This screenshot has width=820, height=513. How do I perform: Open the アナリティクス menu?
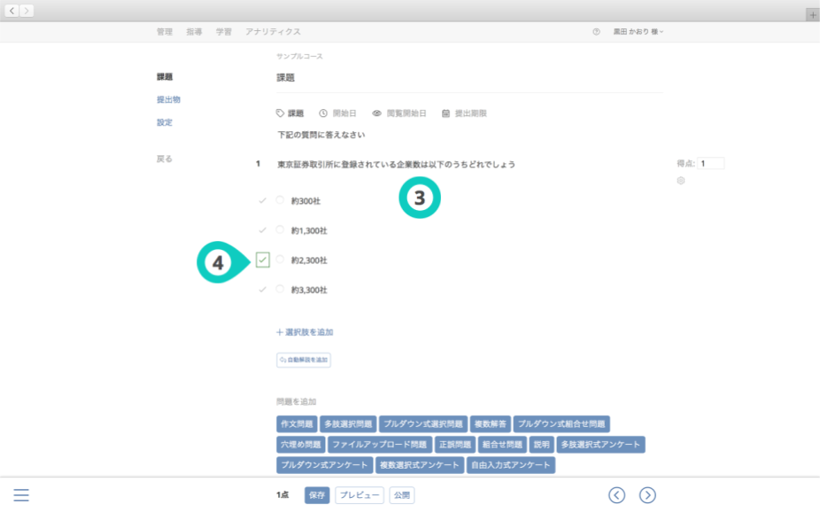click(x=273, y=32)
